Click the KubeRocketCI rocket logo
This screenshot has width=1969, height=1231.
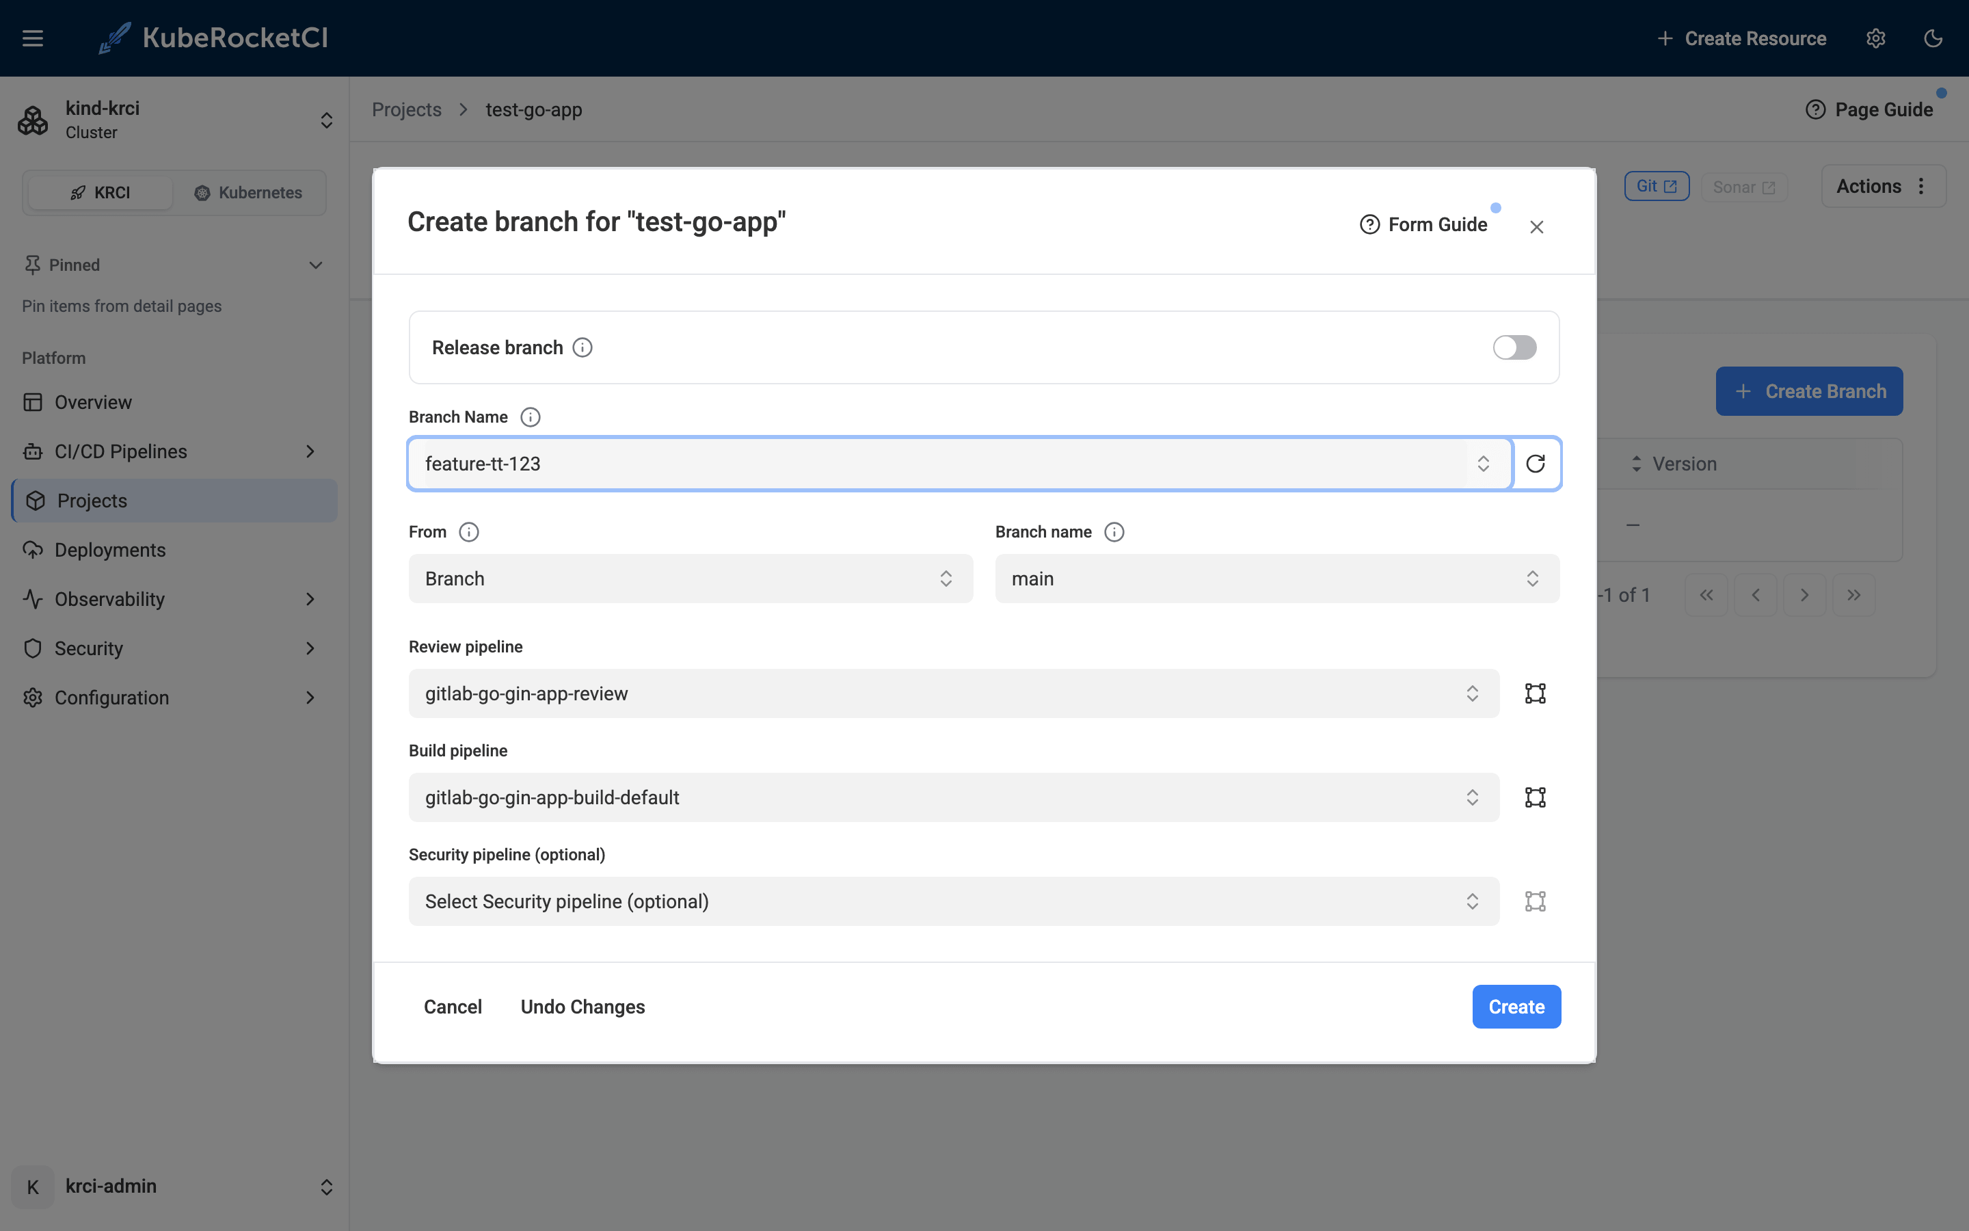click(115, 38)
